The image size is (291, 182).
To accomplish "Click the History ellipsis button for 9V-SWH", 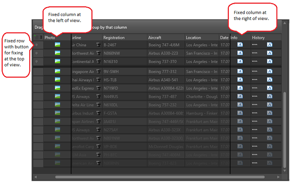I will [x=254, y=71].
